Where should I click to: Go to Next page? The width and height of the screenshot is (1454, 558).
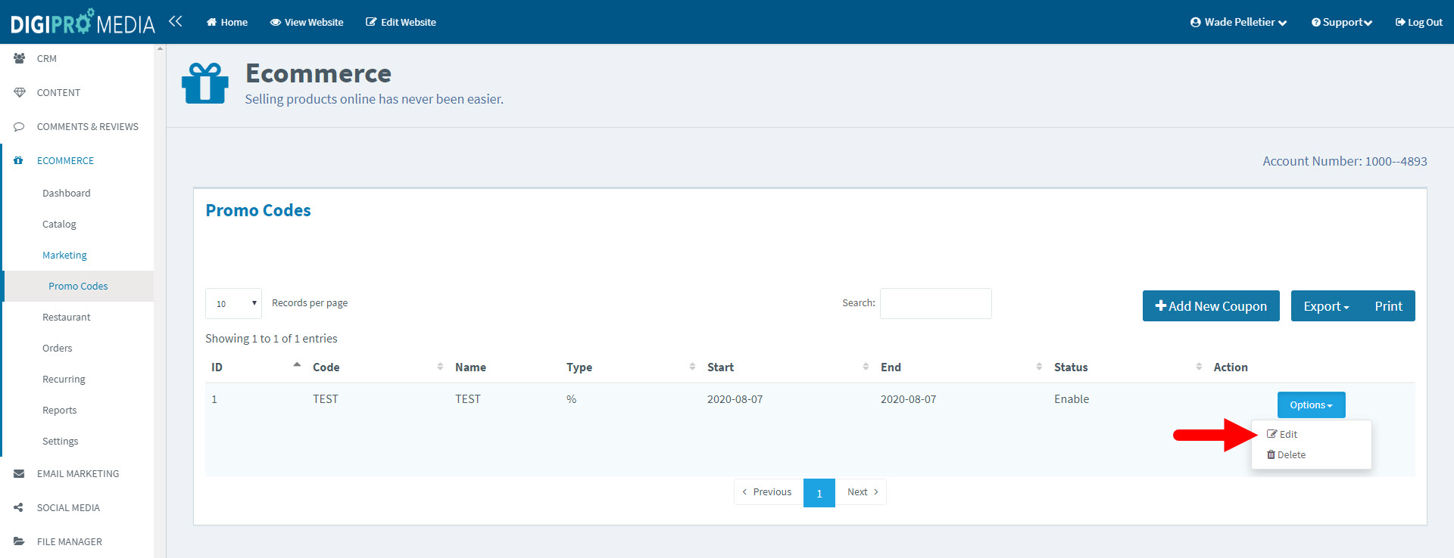tap(861, 491)
